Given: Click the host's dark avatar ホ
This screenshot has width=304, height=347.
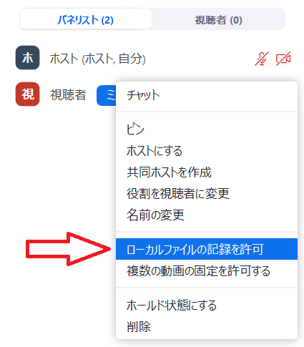Looking at the screenshot, I should click(x=27, y=58).
